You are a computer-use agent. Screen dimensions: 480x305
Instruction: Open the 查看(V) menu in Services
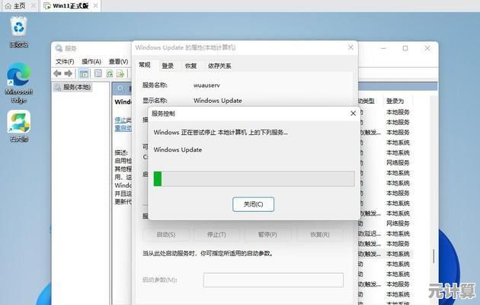point(118,62)
